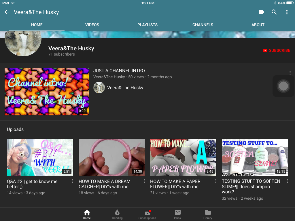Tap the 32 views · 2 weeks ago text
Image resolution: width=295 pixels, height=221 pixels.
pos(242,198)
